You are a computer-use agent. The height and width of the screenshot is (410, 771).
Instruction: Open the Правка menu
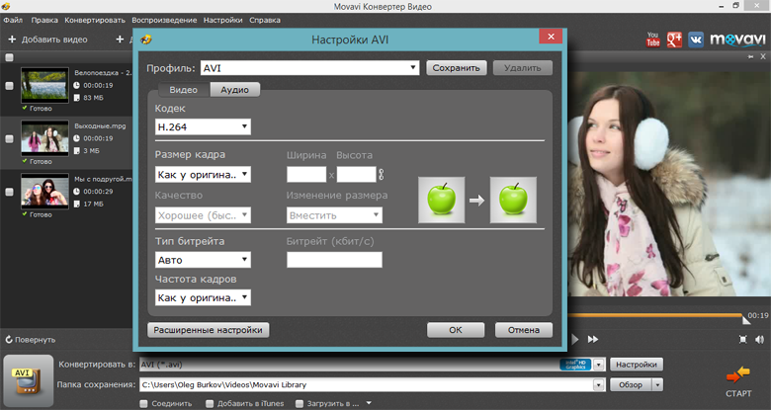tap(44, 20)
